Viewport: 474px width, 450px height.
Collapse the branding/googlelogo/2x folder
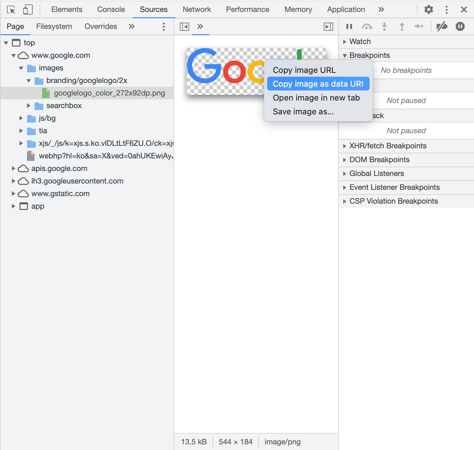[x=29, y=80]
